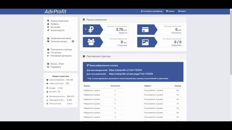Image resolution: width=232 pixels, height=130 pixels.
Task: Open Вывод средств in the sidebar
Action: (57, 30)
